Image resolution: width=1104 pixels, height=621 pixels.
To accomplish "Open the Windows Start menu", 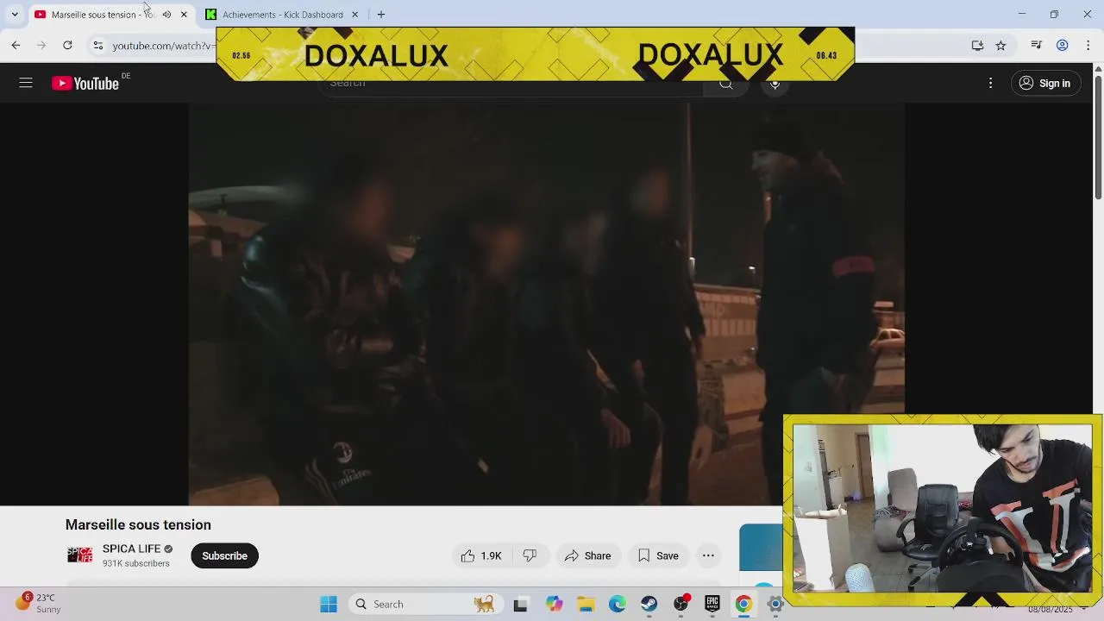I will coord(329,604).
